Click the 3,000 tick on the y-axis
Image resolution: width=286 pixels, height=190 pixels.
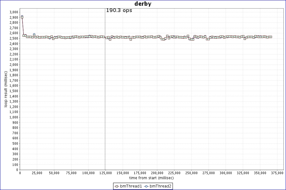[14, 12]
